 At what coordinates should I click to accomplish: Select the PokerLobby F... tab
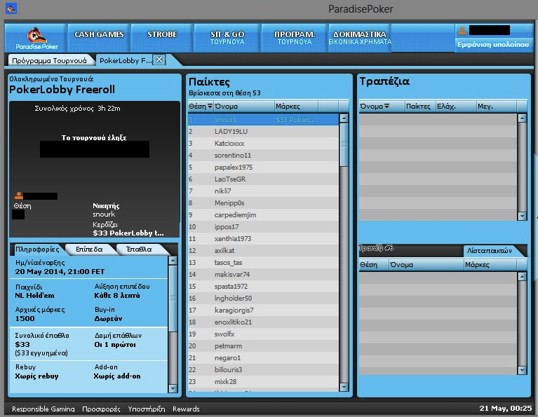tap(126, 60)
